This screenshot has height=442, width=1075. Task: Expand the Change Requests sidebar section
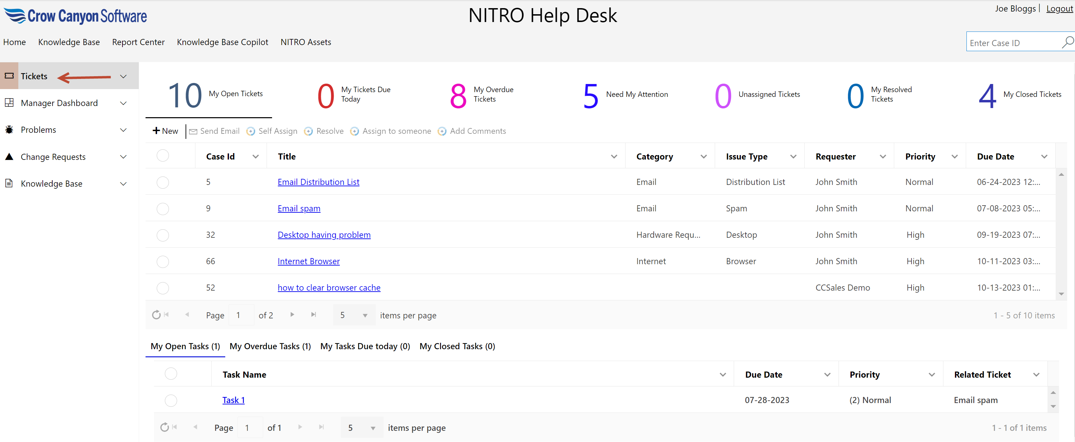click(123, 156)
